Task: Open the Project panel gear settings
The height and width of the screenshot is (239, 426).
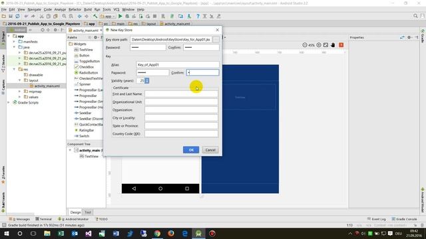Action: point(55,30)
